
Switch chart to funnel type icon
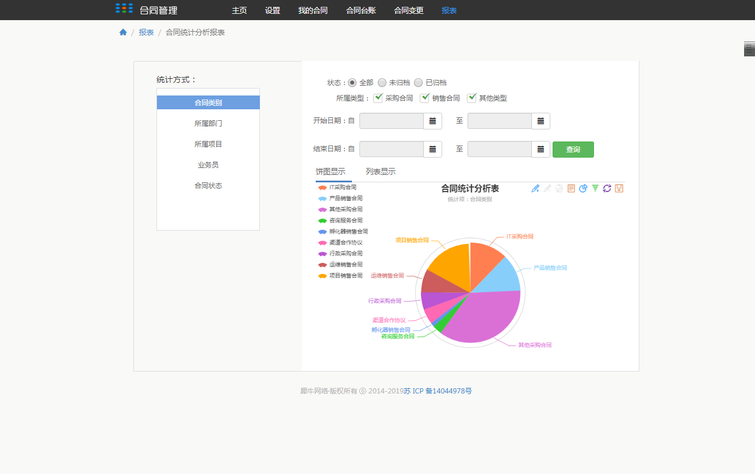pyautogui.click(x=595, y=188)
